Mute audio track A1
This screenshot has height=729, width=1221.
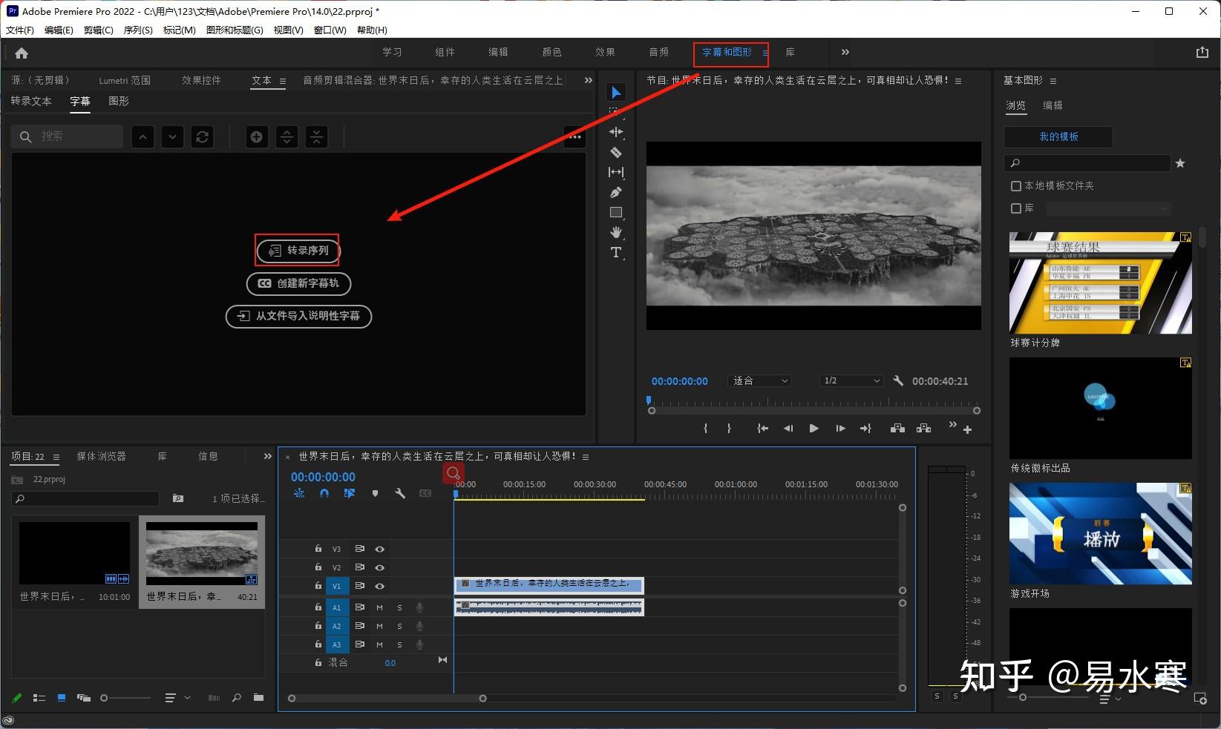coord(379,607)
